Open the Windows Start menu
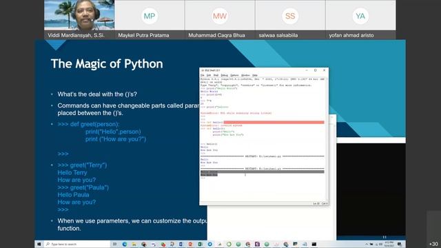Viewport: 441px width, 248px height. pos(39,244)
